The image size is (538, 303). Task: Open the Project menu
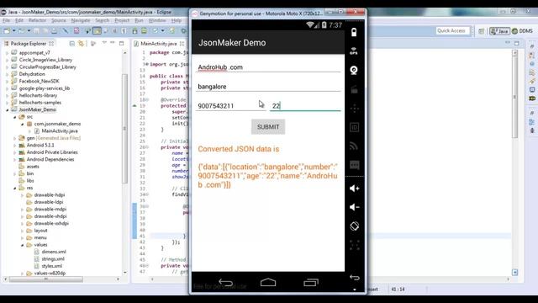[122, 20]
